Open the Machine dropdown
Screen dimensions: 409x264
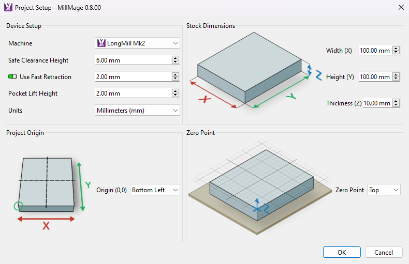(138, 43)
